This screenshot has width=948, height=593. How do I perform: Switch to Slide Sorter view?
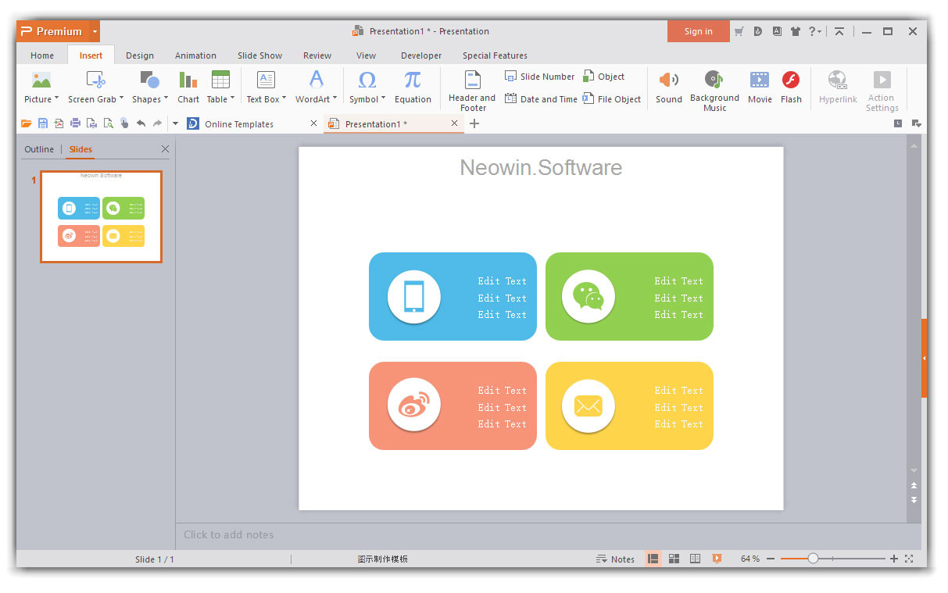674,559
